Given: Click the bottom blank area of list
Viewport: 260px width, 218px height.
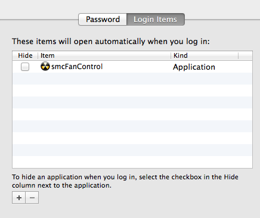Looking at the screenshot, I should 132,162.
